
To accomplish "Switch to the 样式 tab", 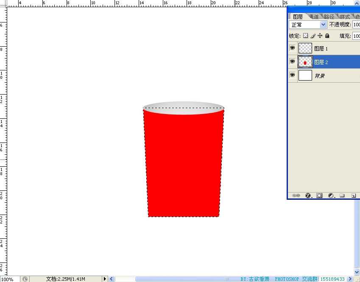I will click(x=345, y=17).
